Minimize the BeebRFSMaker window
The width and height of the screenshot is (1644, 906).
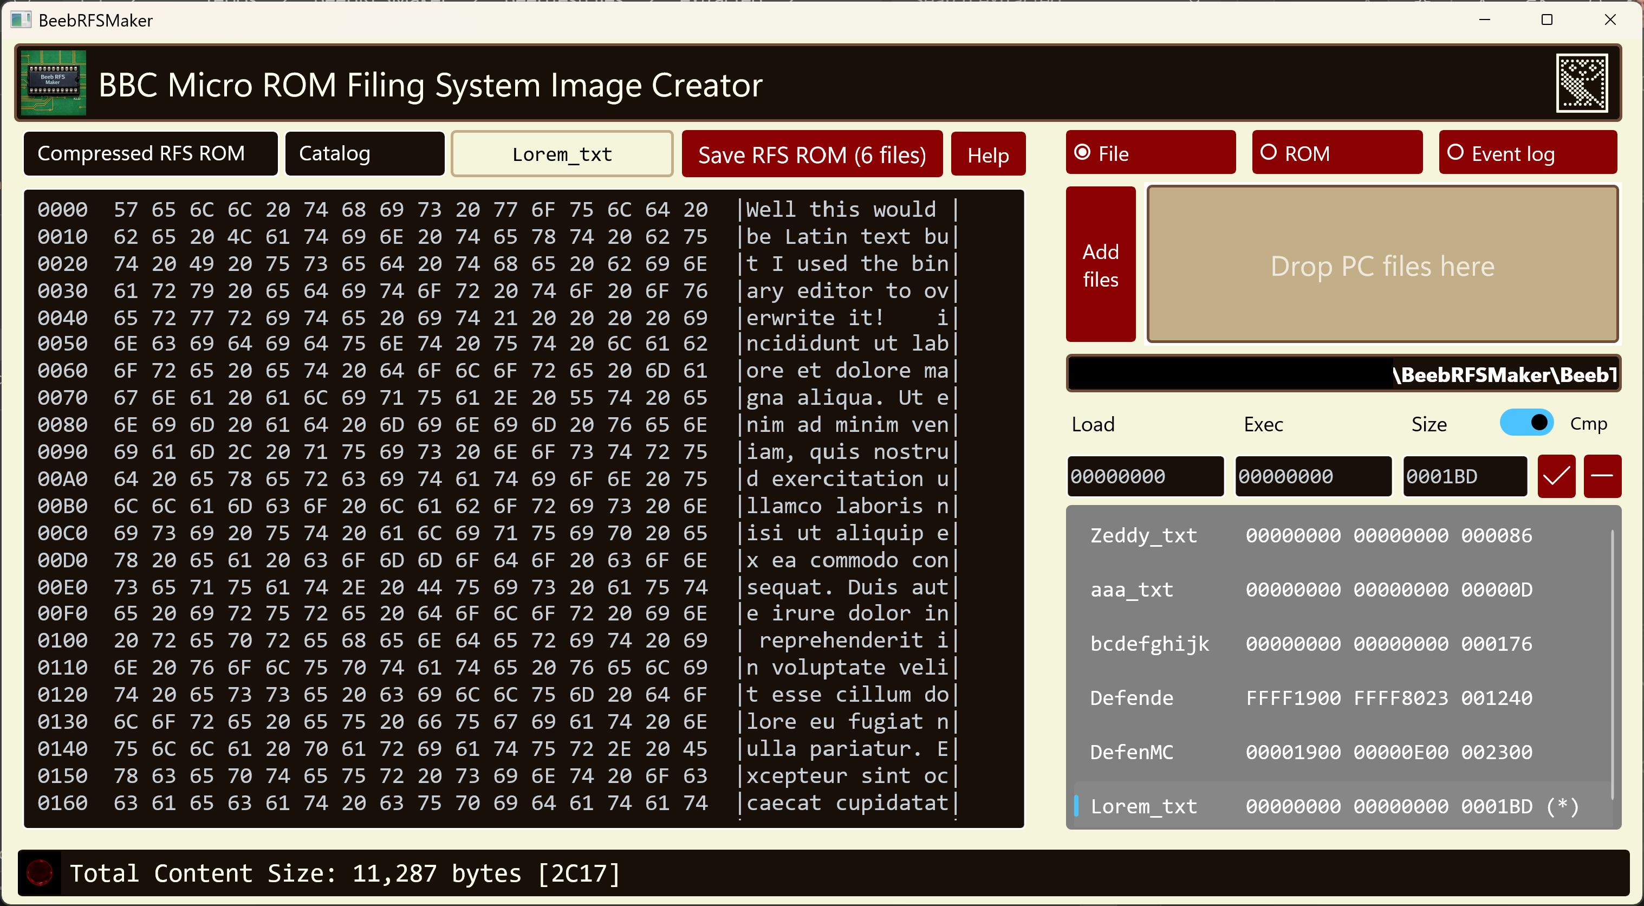click(x=1484, y=20)
